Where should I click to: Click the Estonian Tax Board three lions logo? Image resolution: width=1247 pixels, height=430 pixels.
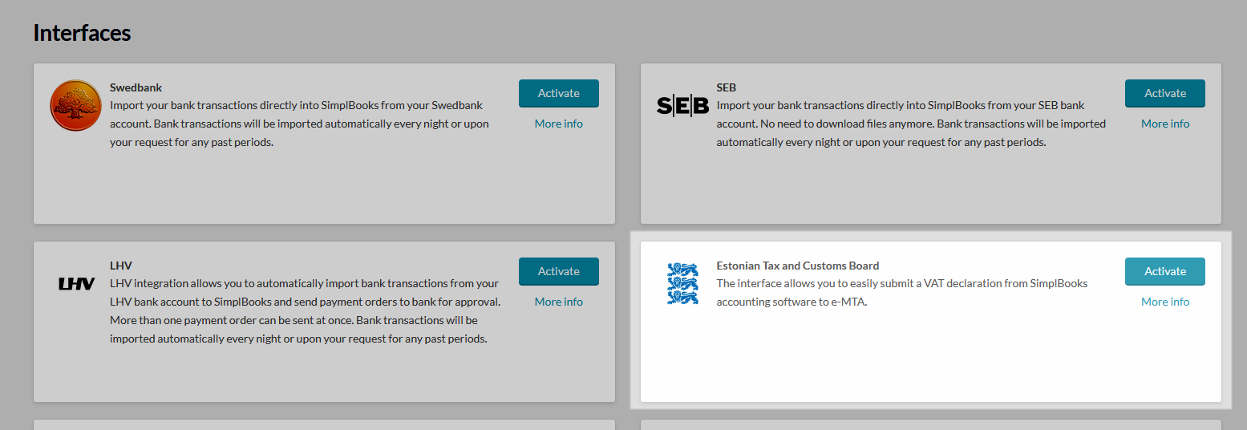[x=682, y=283]
